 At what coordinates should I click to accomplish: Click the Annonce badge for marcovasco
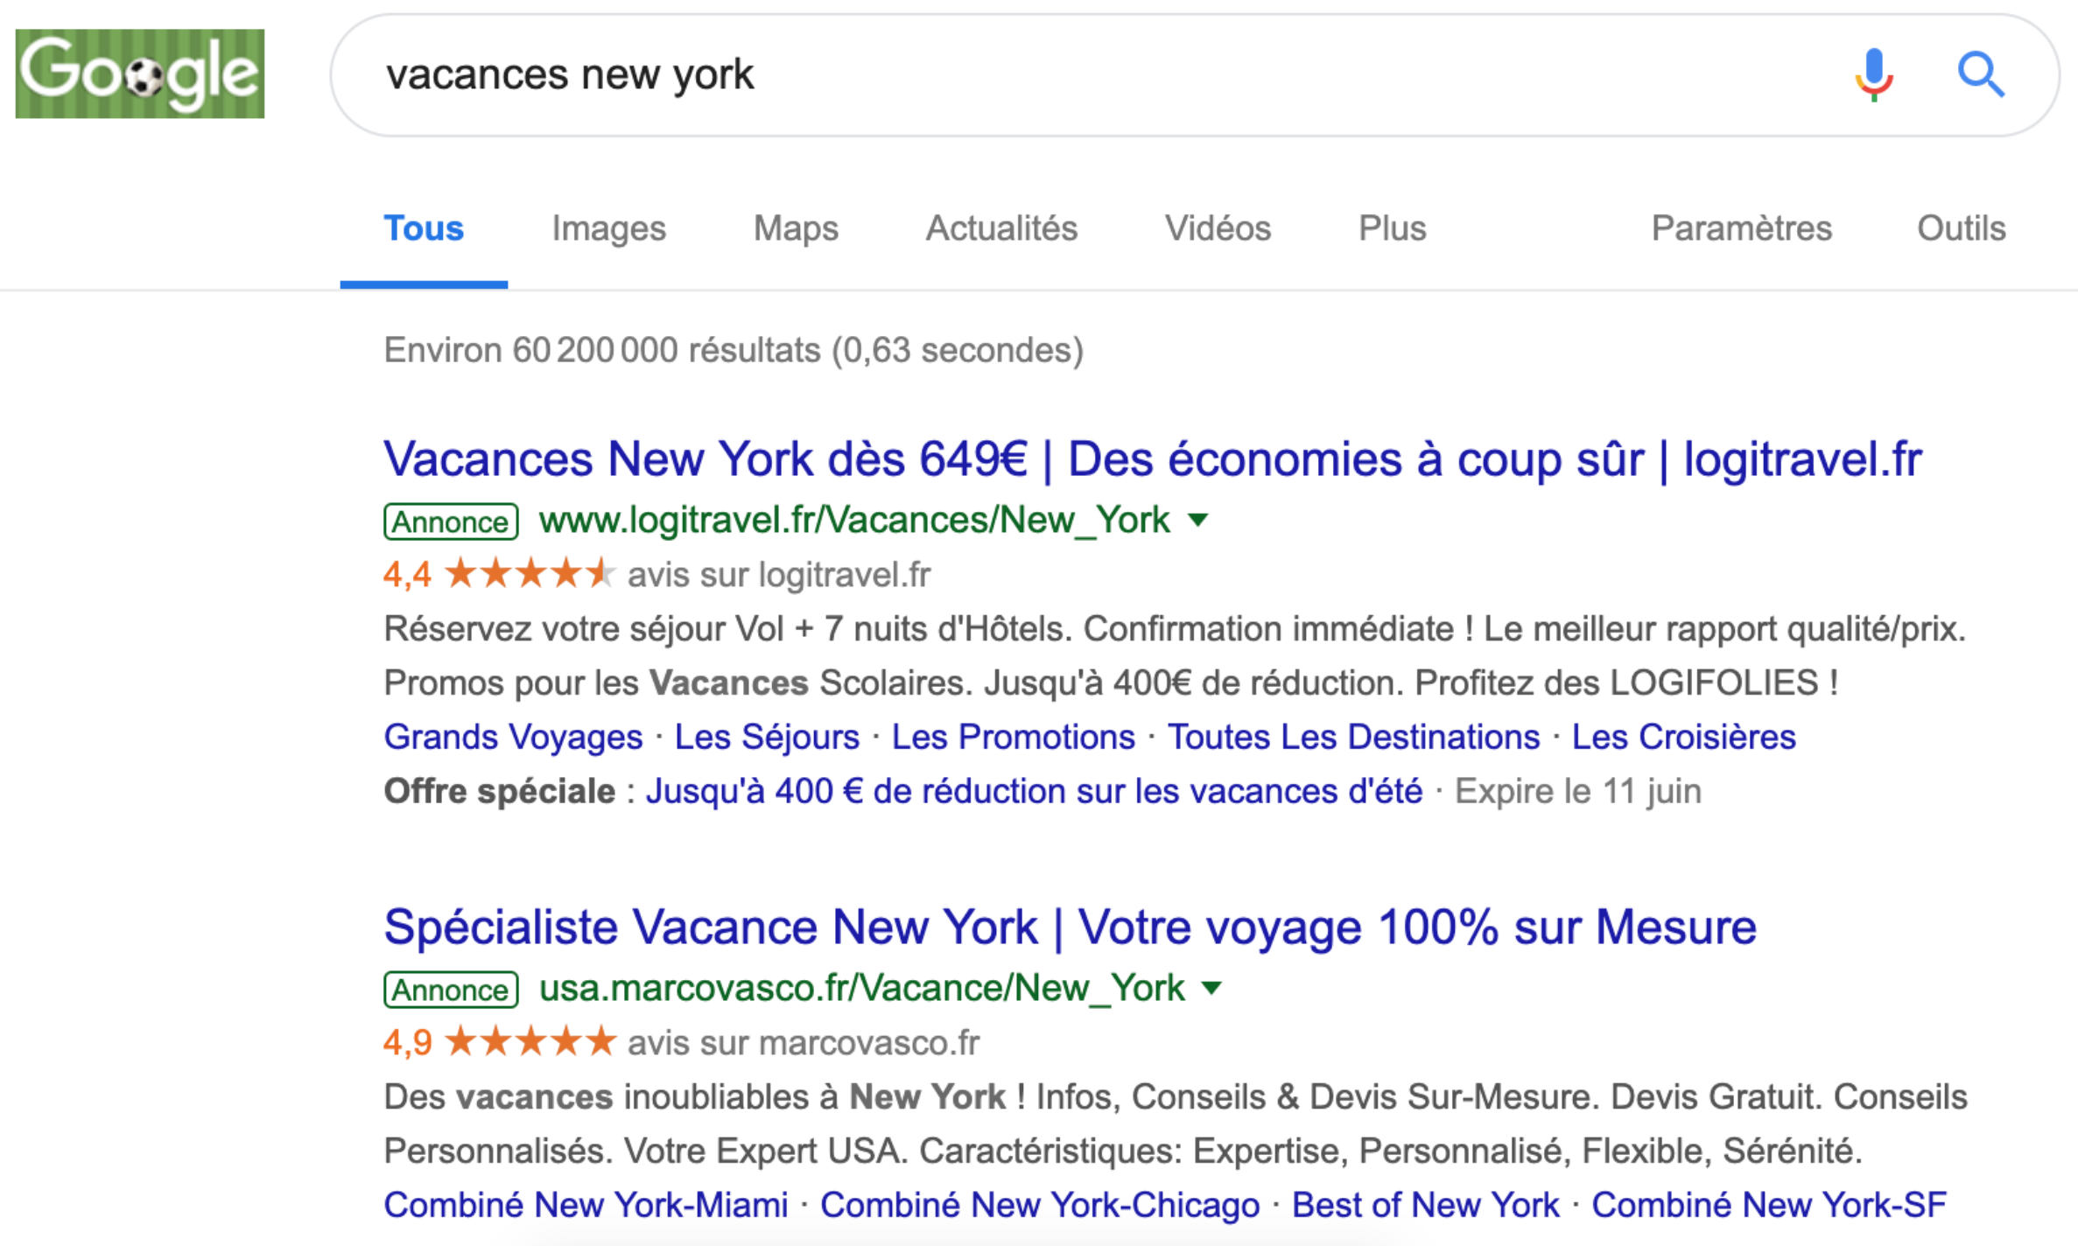451,990
